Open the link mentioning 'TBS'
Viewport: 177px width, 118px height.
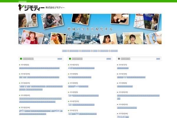(82, 114)
